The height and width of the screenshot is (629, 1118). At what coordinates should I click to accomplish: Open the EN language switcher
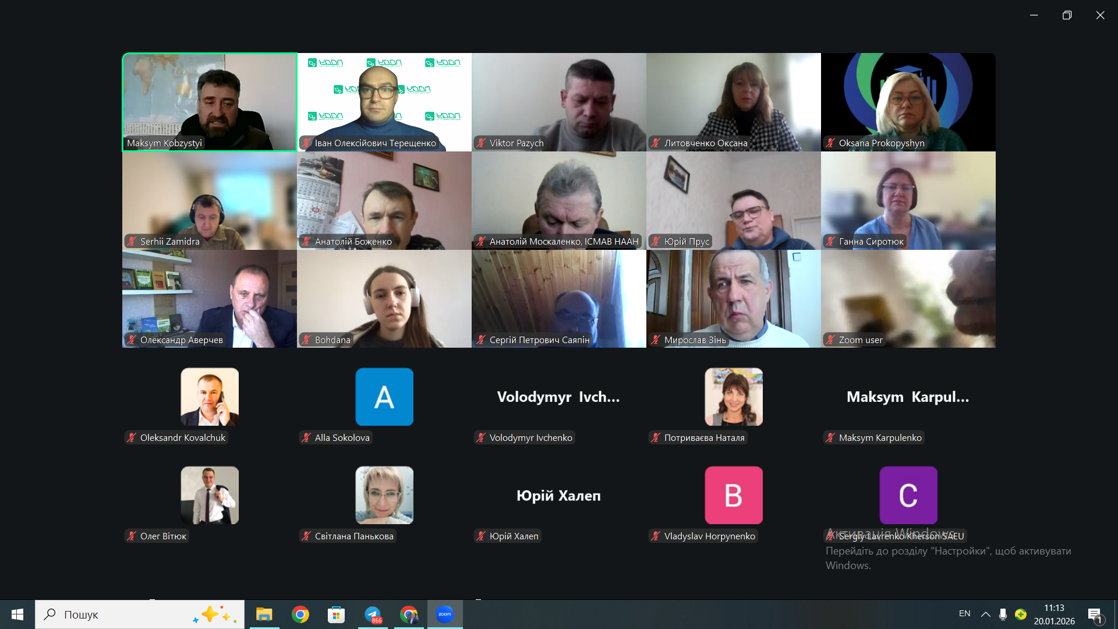[x=964, y=614]
